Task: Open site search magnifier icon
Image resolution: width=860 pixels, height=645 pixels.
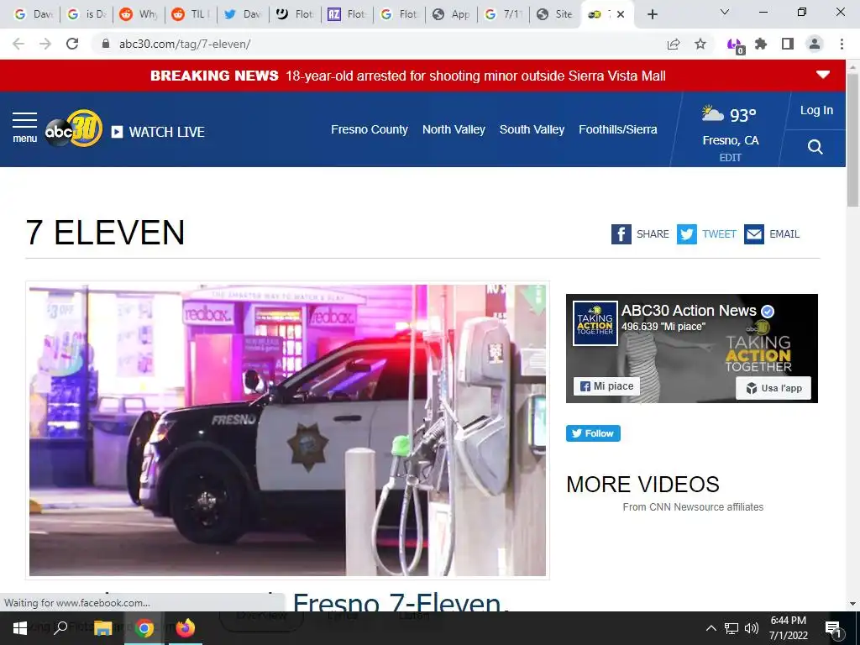Action: (x=815, y=147)
